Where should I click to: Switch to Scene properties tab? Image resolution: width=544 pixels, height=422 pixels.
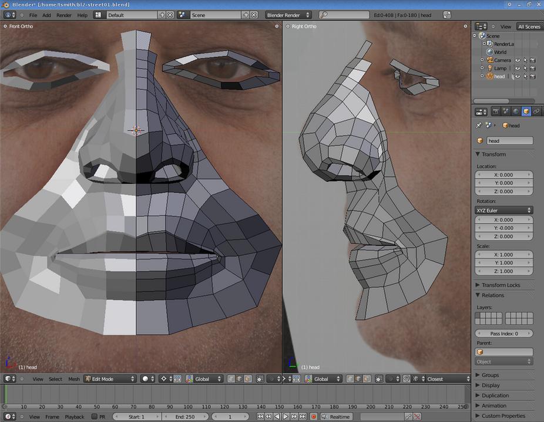point(506,112)
